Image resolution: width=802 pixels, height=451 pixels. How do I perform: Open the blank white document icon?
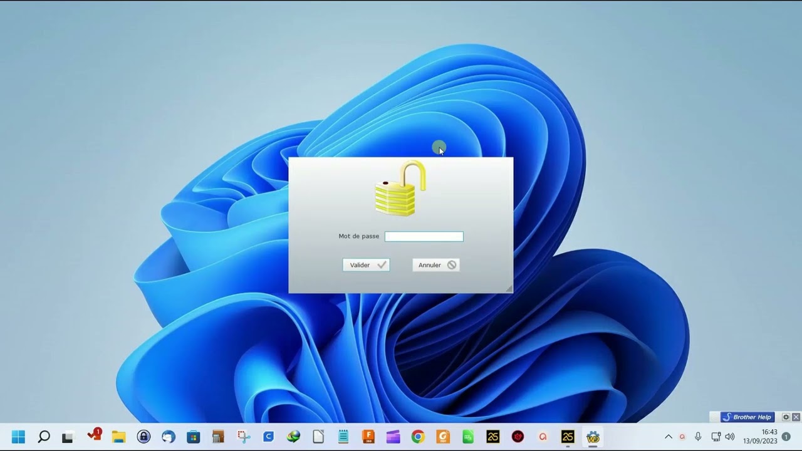[x=318, y=437]
